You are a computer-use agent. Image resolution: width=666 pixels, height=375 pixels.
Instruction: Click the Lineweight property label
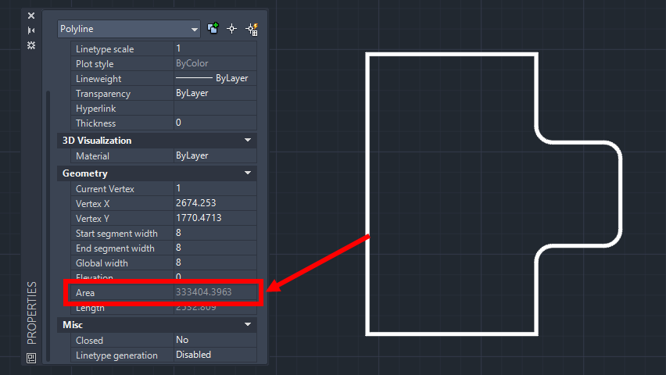coord(98,79)
